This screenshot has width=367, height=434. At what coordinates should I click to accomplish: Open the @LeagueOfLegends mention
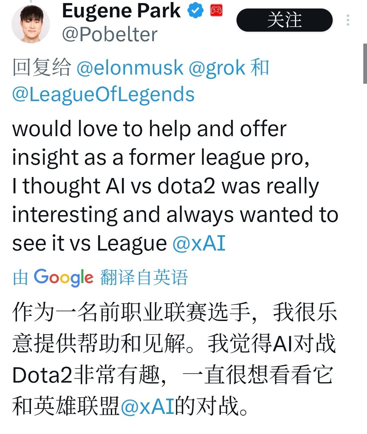103,94
